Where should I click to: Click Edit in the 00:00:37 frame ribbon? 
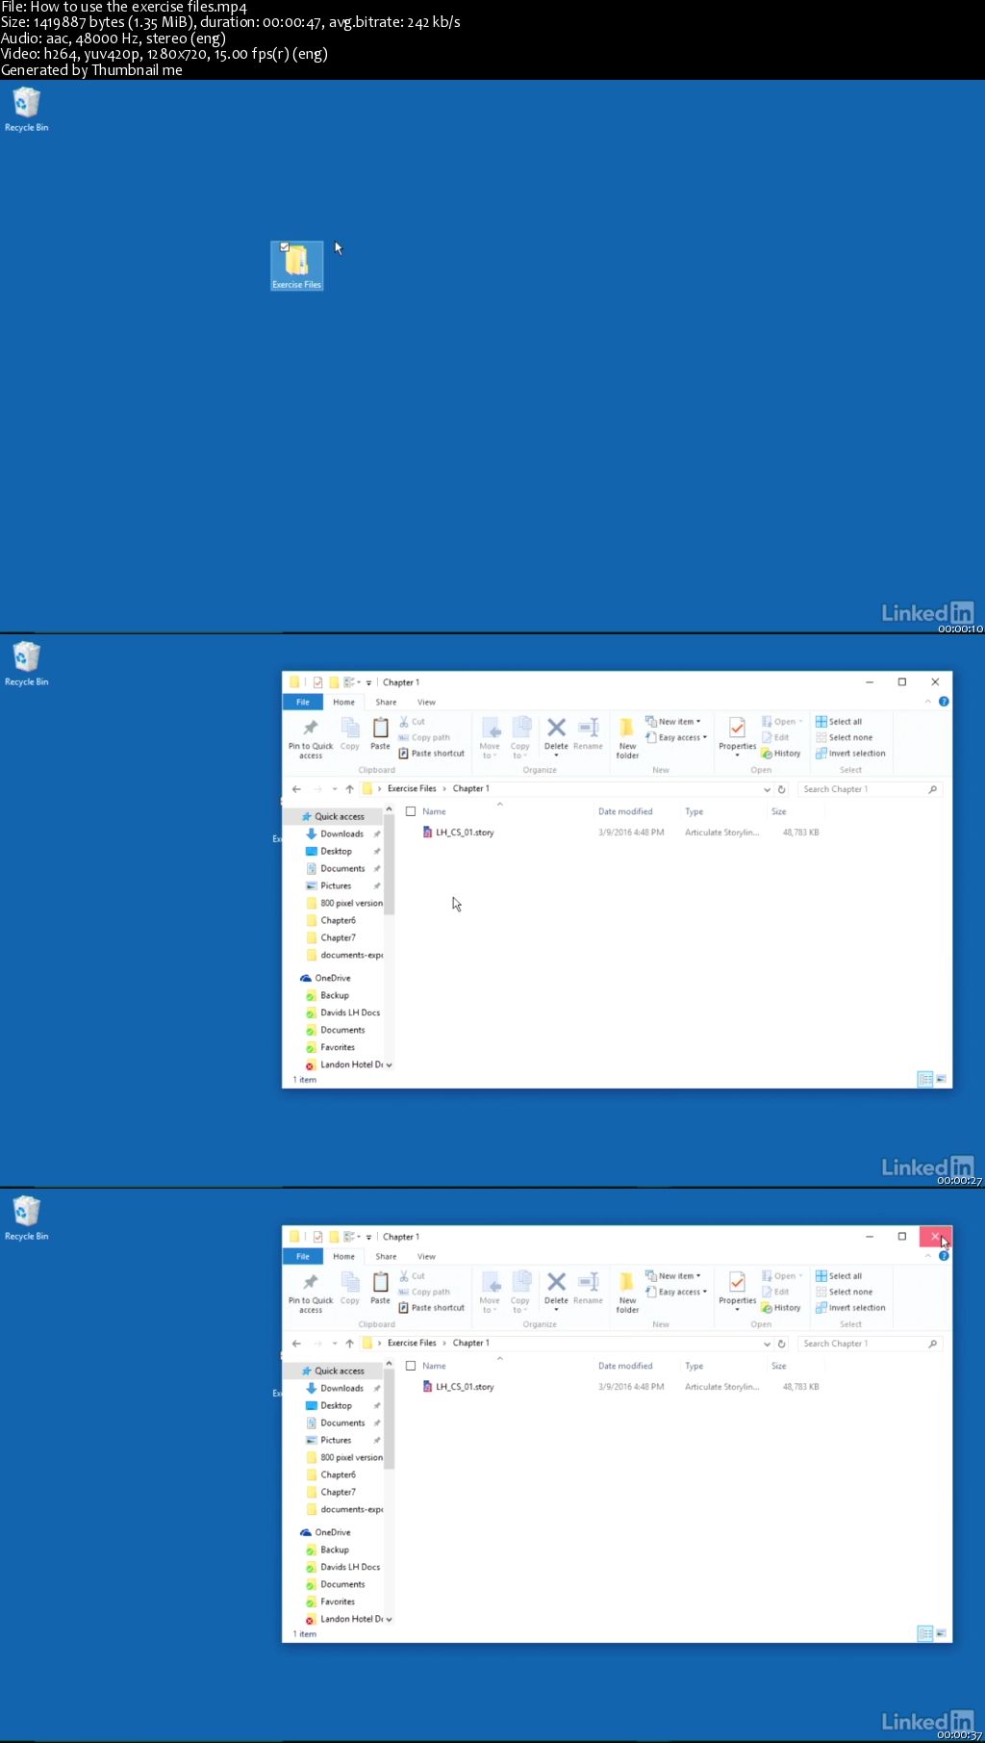(775, 1292)
